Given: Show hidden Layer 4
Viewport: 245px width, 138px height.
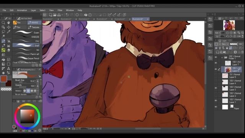Looking at the screenshot, I should 216,82.
